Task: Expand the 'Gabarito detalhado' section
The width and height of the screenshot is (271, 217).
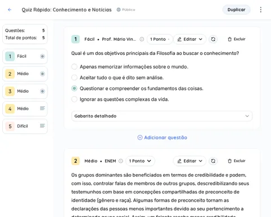Action: 162,116
